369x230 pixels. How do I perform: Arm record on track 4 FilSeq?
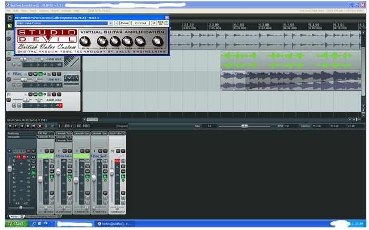[x=8, y=80]
